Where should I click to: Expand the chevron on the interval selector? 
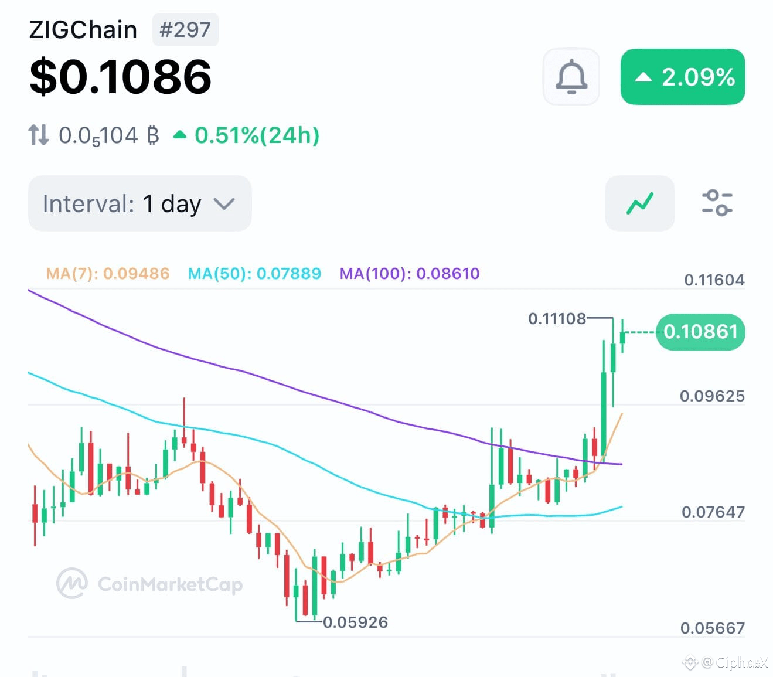[223, 205]
